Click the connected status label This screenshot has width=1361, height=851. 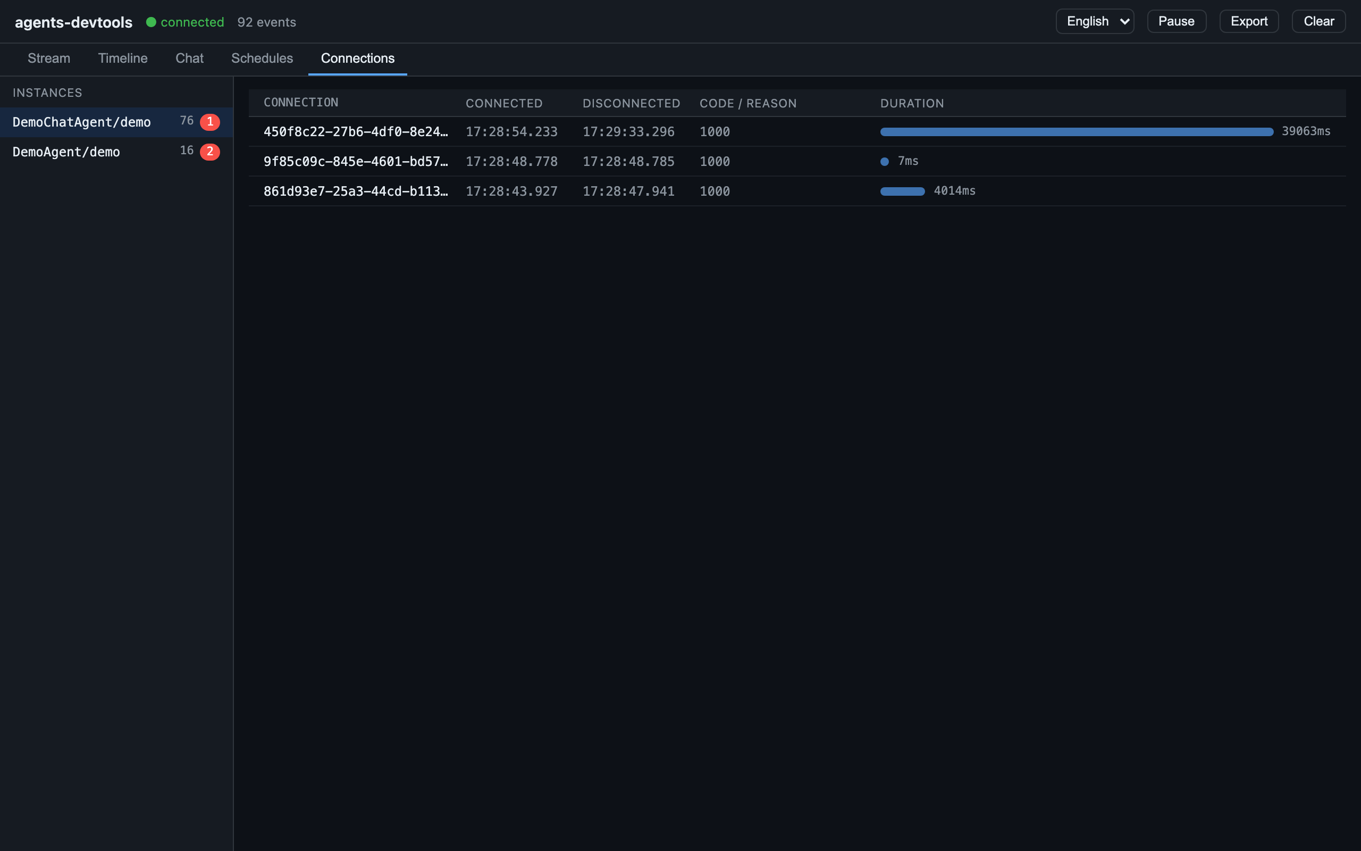pyautogui.click(x=192, y=22)
